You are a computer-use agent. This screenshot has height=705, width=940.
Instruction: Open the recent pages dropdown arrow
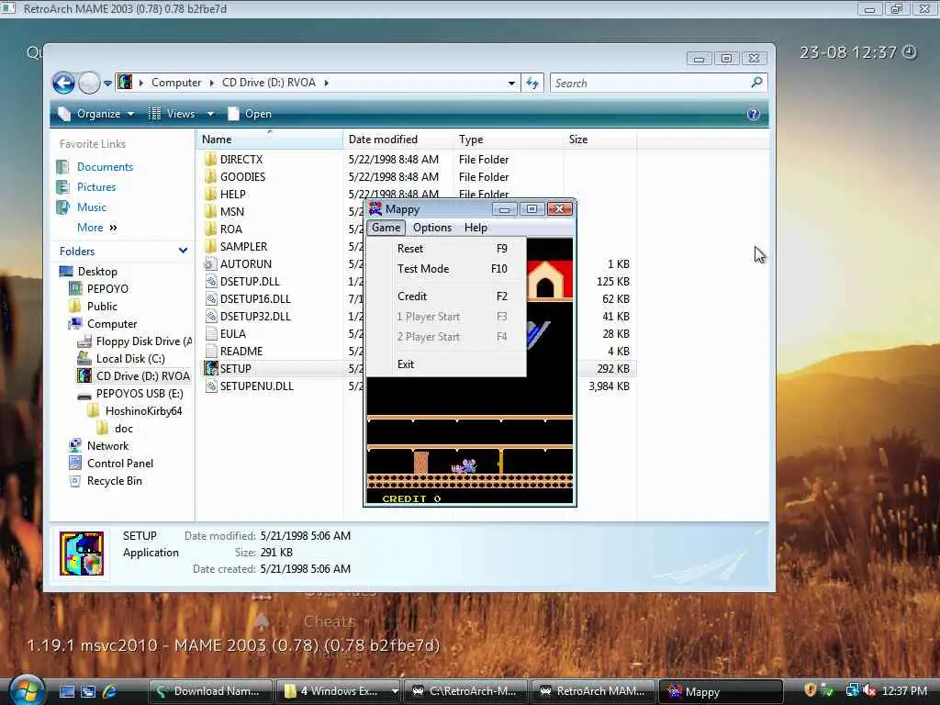click(108, 84)
